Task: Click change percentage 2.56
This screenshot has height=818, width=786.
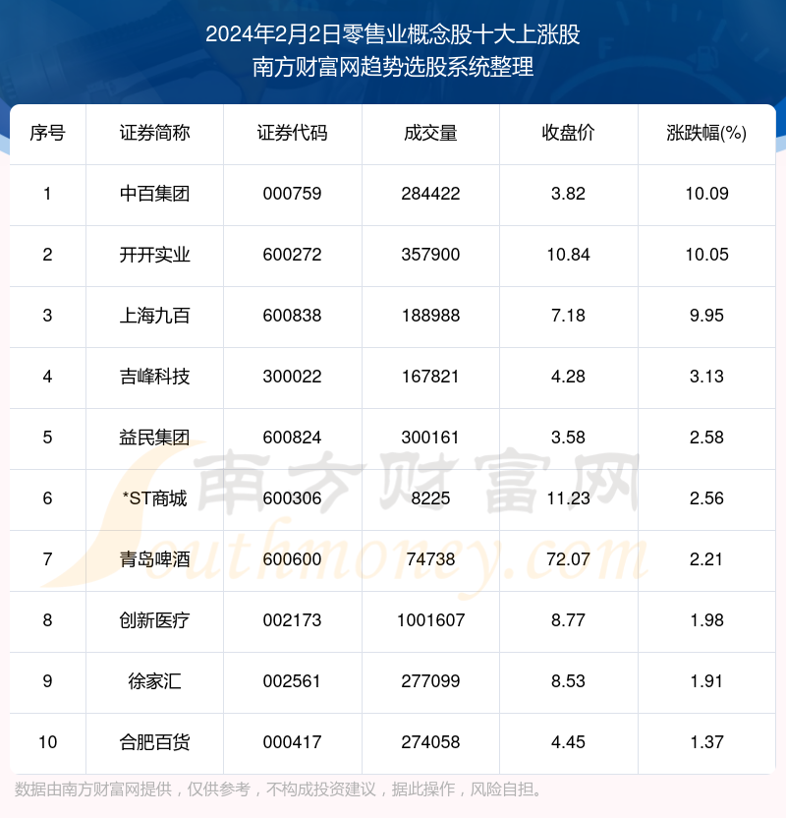Action: click(706, 498)
